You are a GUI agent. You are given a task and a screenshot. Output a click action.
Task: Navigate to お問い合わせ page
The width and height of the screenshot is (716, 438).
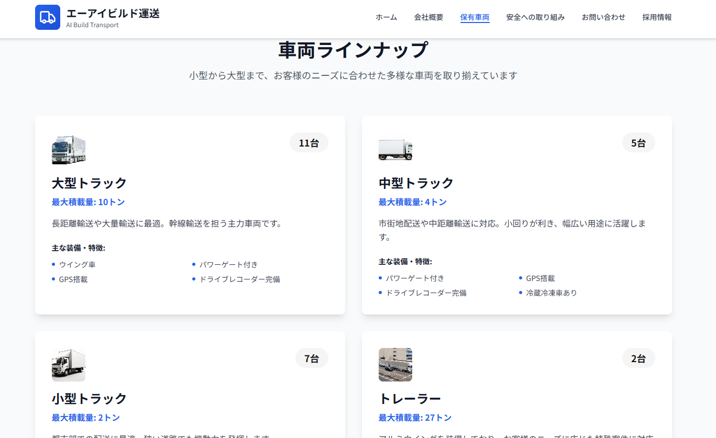click(603, 17)
